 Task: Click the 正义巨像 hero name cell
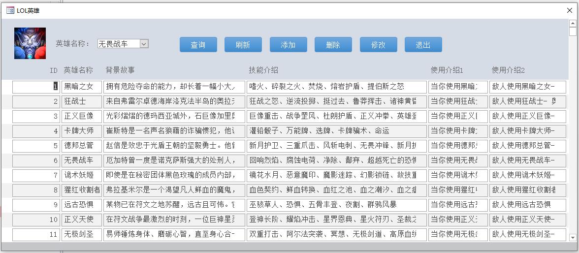click(82, 116)
